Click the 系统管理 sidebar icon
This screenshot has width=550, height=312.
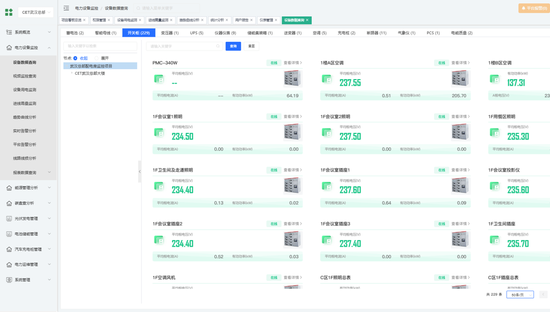tap(9, 280)
